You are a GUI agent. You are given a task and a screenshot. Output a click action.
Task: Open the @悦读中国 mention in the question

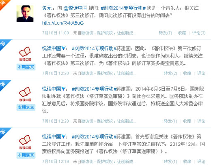(75, 8)
